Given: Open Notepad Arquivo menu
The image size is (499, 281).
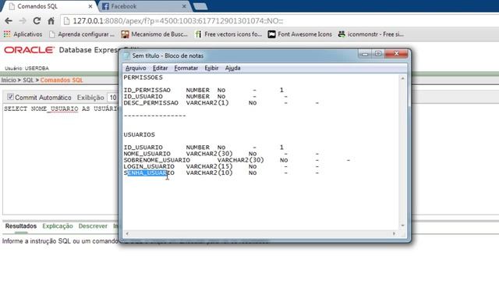Looking at the screenshot, I should click(x=136, y=68).
